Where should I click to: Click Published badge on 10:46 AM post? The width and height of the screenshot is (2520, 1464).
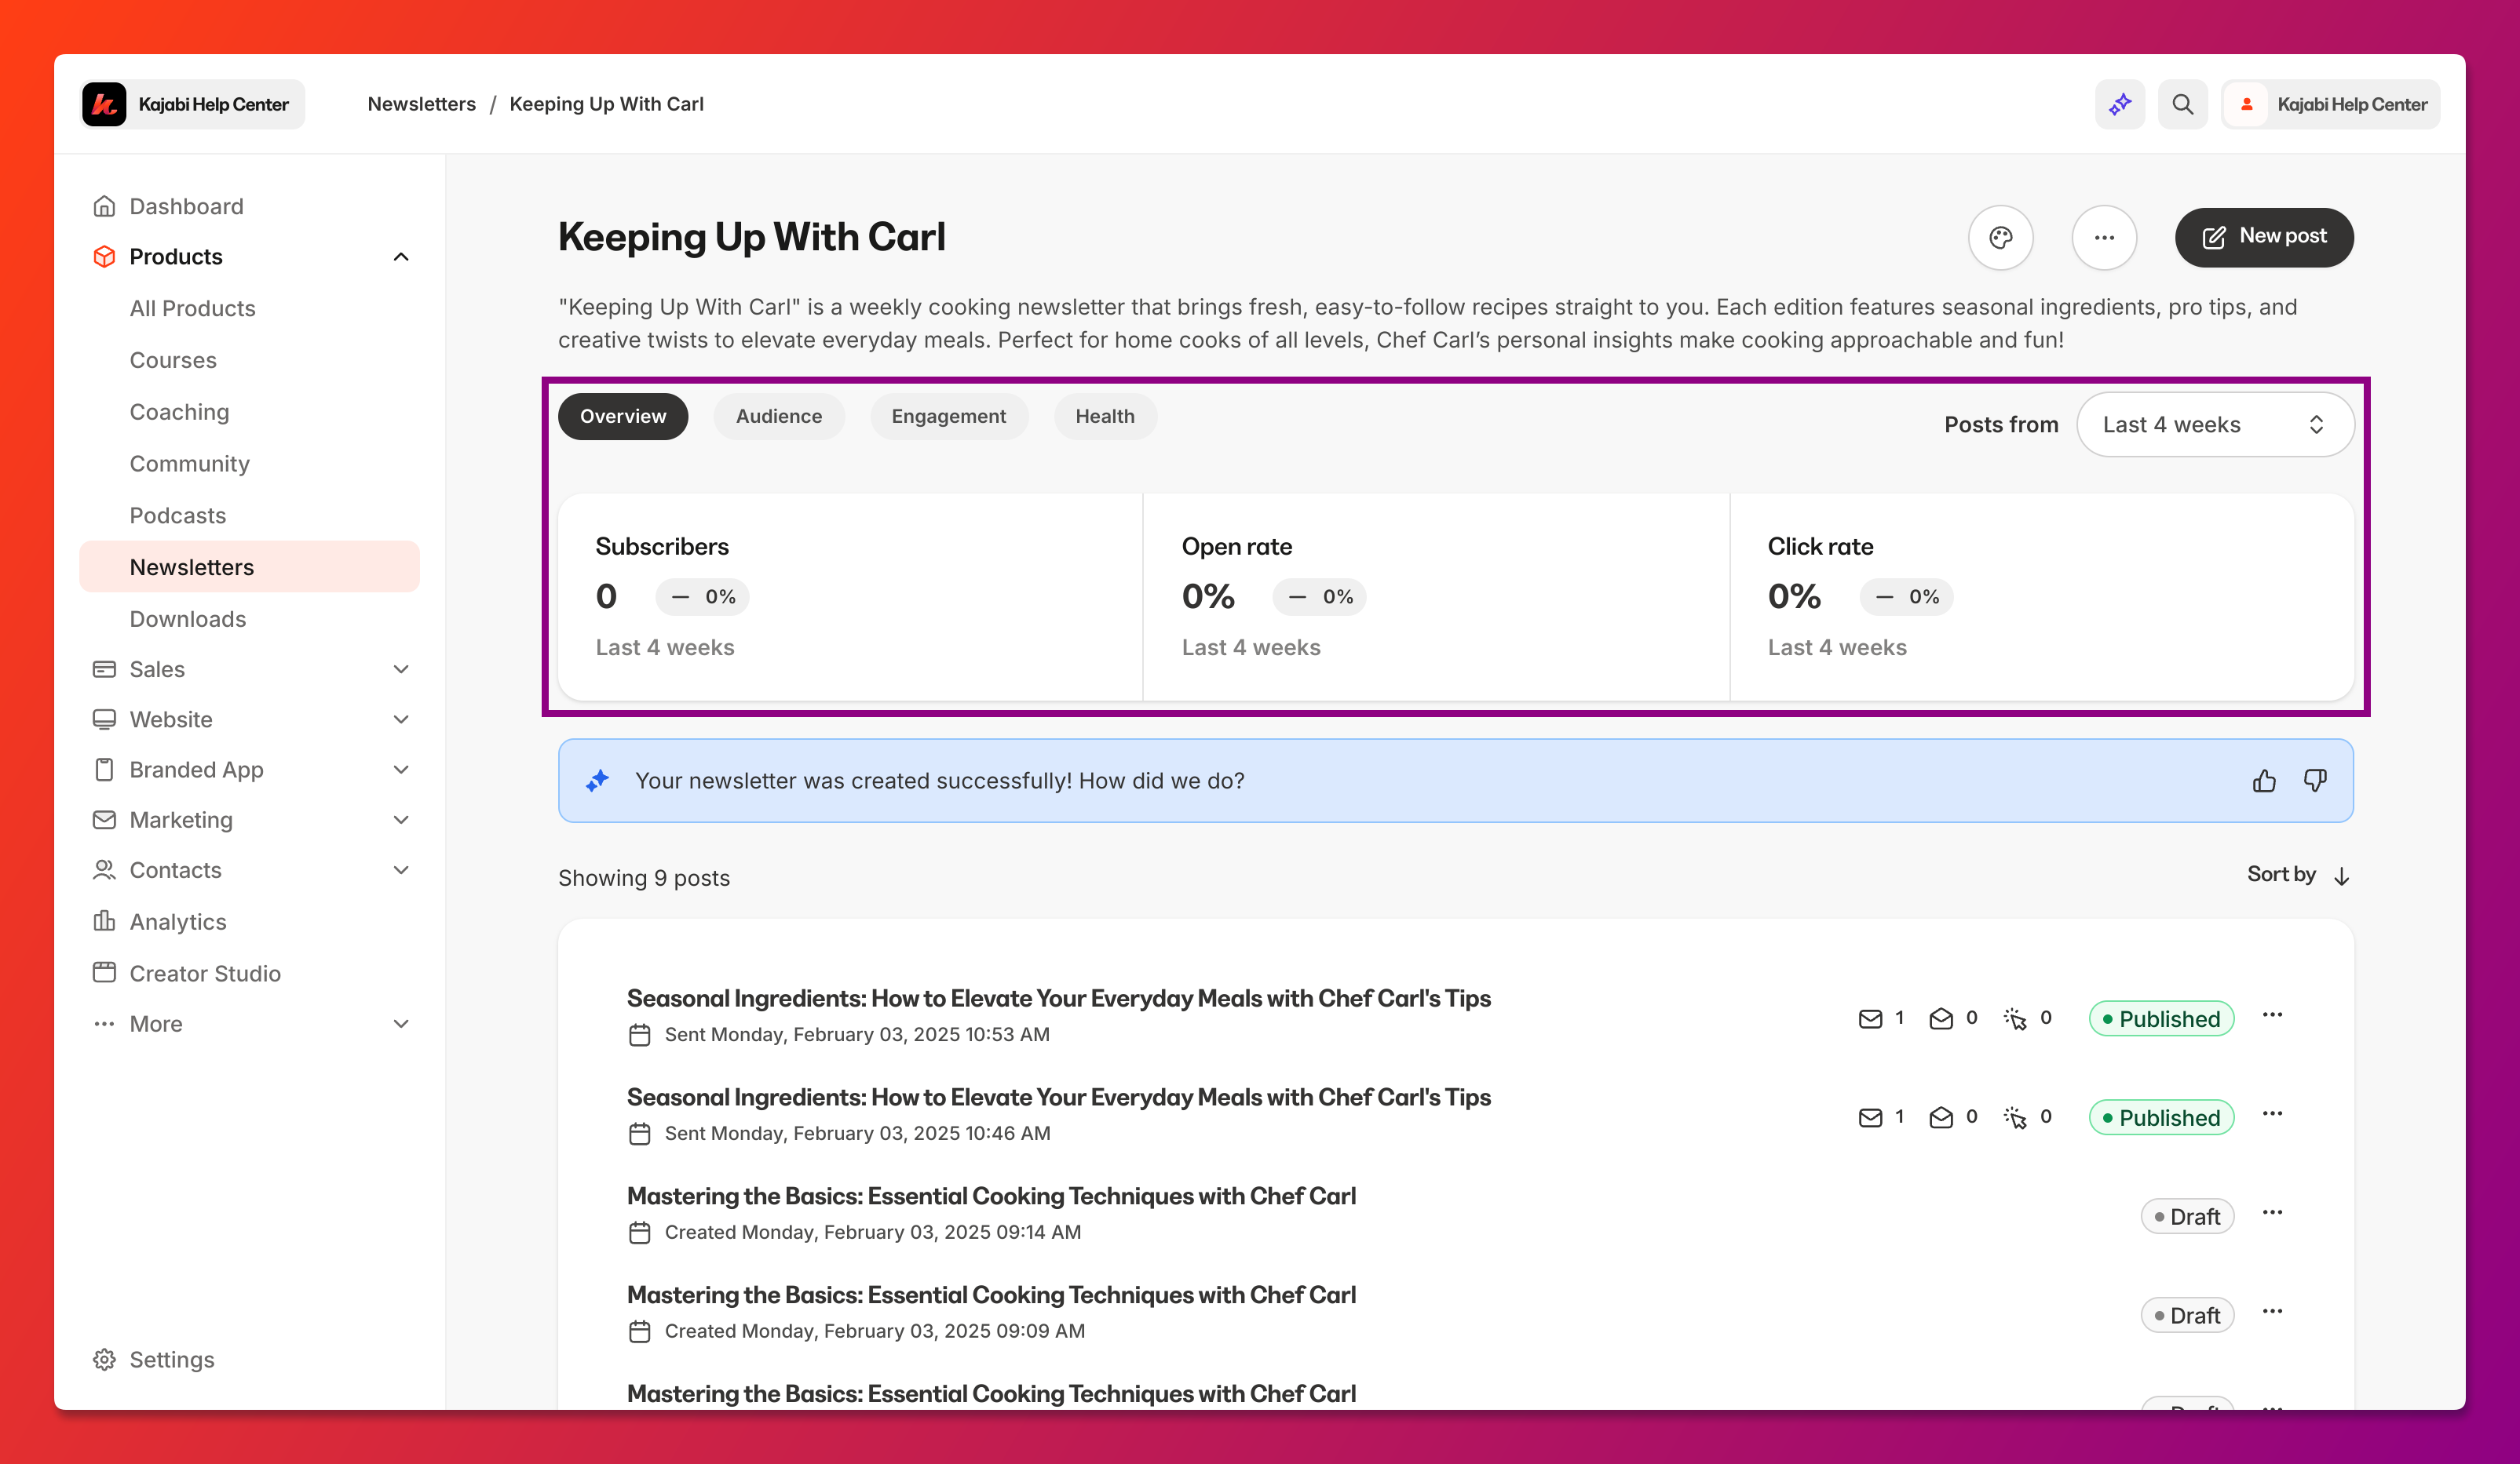click(2161, 1117)
